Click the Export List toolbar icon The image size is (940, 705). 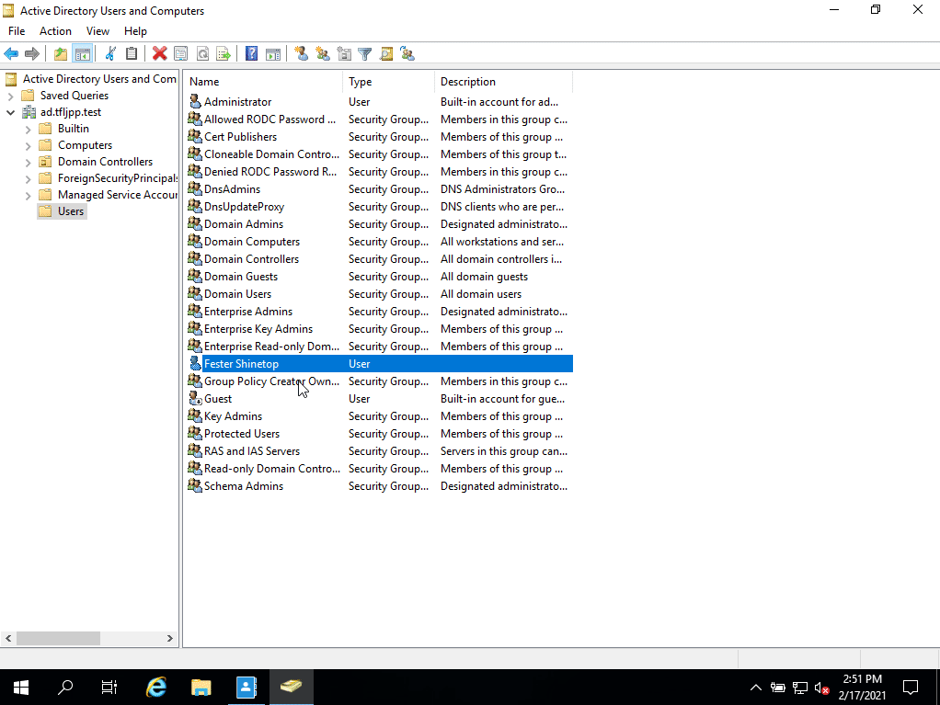(224, 54)
